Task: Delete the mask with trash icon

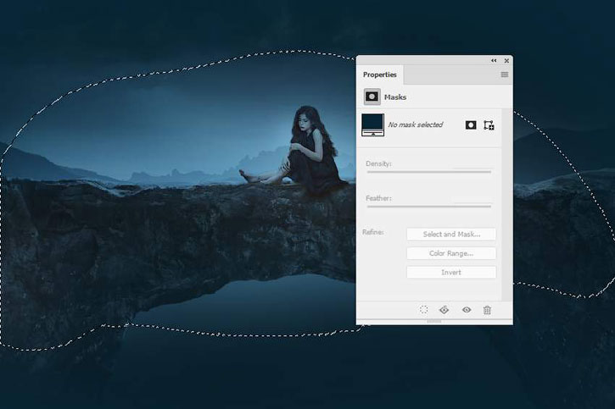Action: pyautogui.click(x=487, y=310)
